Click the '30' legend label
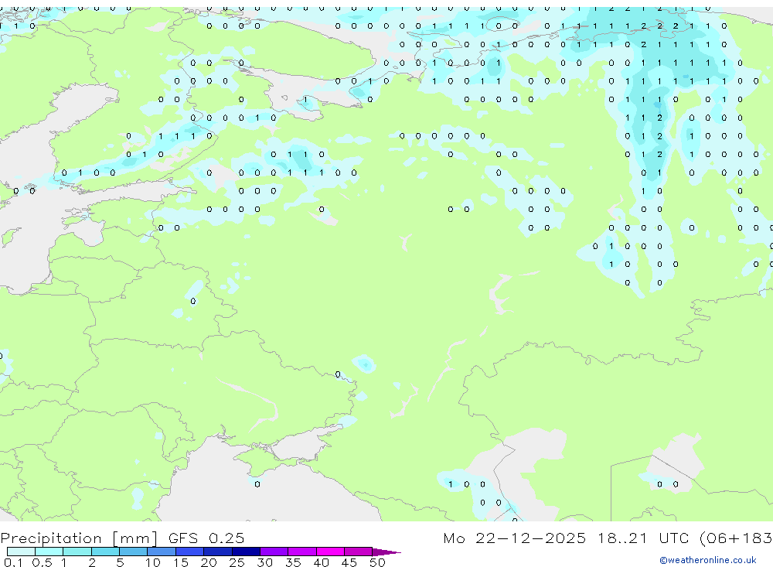The image size is (773, 567). 264,562
